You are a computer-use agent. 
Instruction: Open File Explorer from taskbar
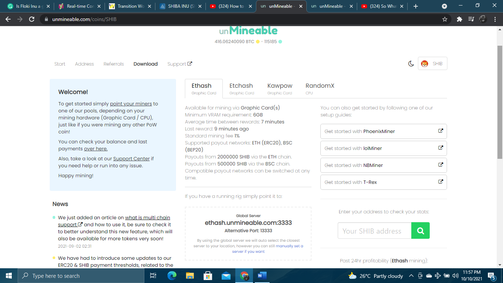(x=190, y=276)
